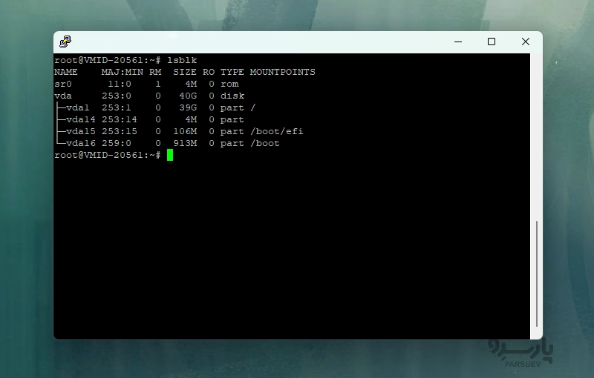Click the "39G" partition size value

[x=188, y=107]
